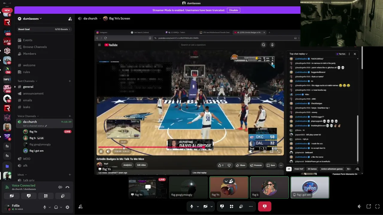Disconnect from voice with the hang-up icon
383x215 pixels.
pos(67,187)
